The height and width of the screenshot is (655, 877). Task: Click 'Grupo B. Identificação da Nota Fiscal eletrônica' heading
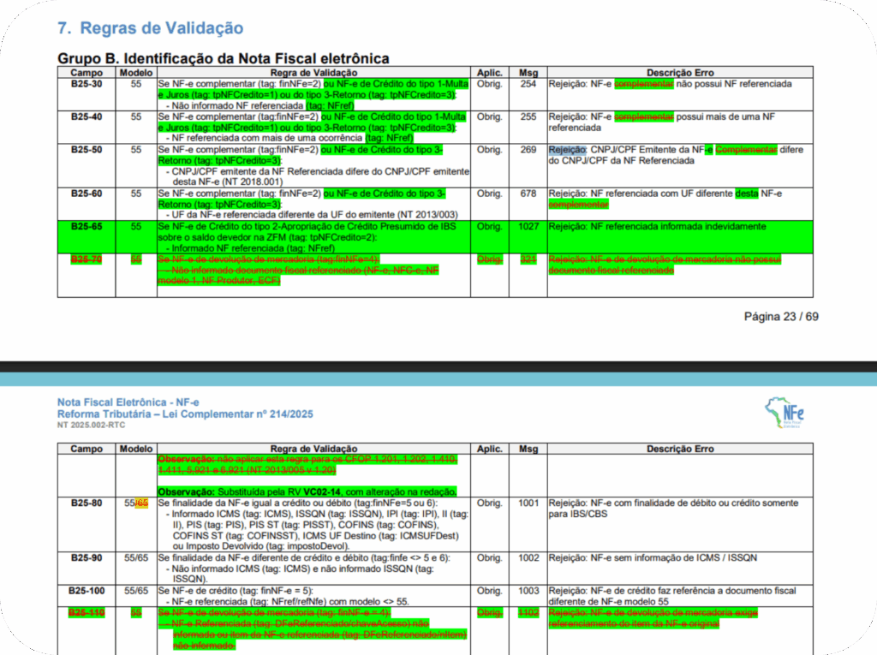(223, 58)
